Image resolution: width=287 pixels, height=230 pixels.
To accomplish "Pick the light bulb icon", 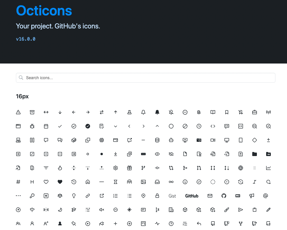I will pyautogui.click(x=74, y=196).
